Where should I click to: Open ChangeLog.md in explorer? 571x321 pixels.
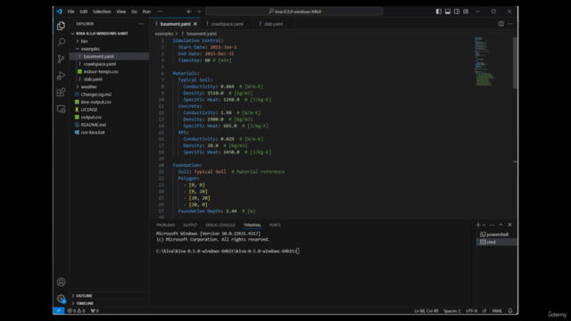(x=109, y=95)
